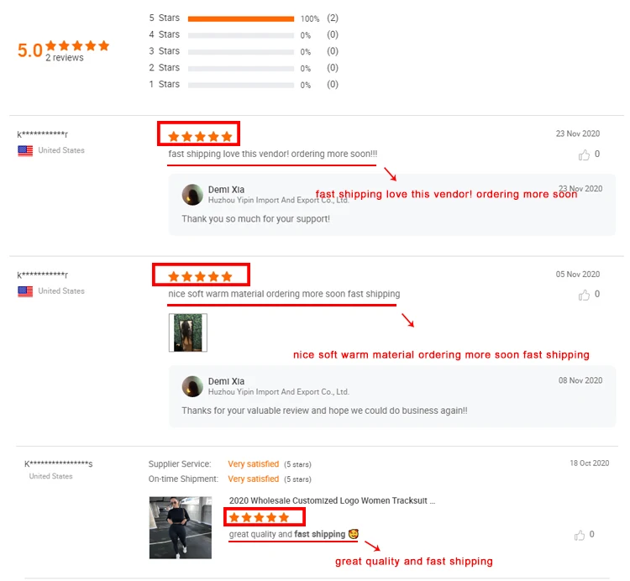Filter reviews by 1 Stars row
630x581 pixels.
pyautogui.click(x=244, y=84)
